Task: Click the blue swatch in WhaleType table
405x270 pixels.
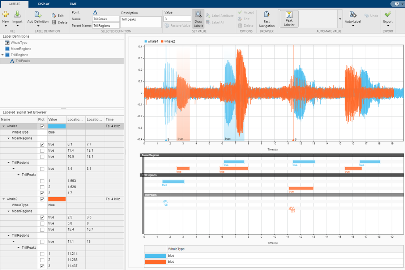Action: (155, 256)
